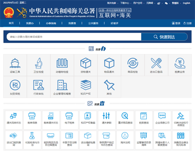
Task: Open the 税费业务 yen icon
Action: click(x=180, y=63)
